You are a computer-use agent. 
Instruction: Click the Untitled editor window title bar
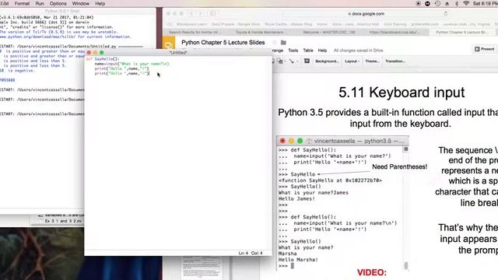point(178,52)
